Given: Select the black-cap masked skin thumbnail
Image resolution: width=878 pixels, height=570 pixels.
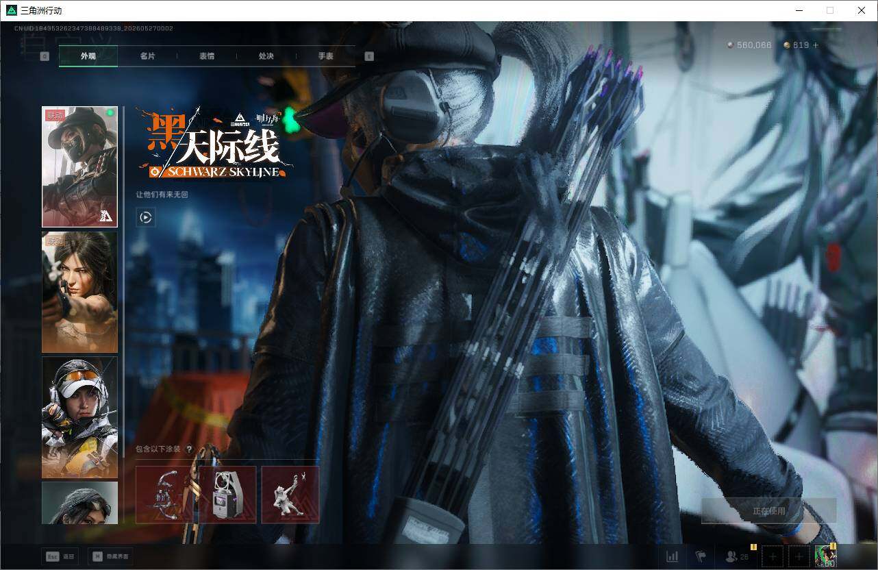Looking at the screenshot, I should coord(79,166).
